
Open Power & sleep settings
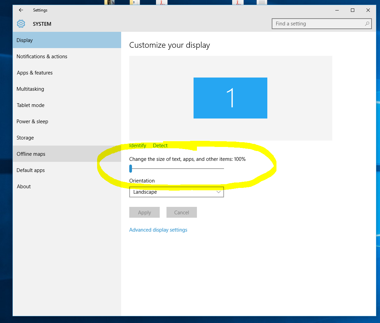click(x=32, y=122)
